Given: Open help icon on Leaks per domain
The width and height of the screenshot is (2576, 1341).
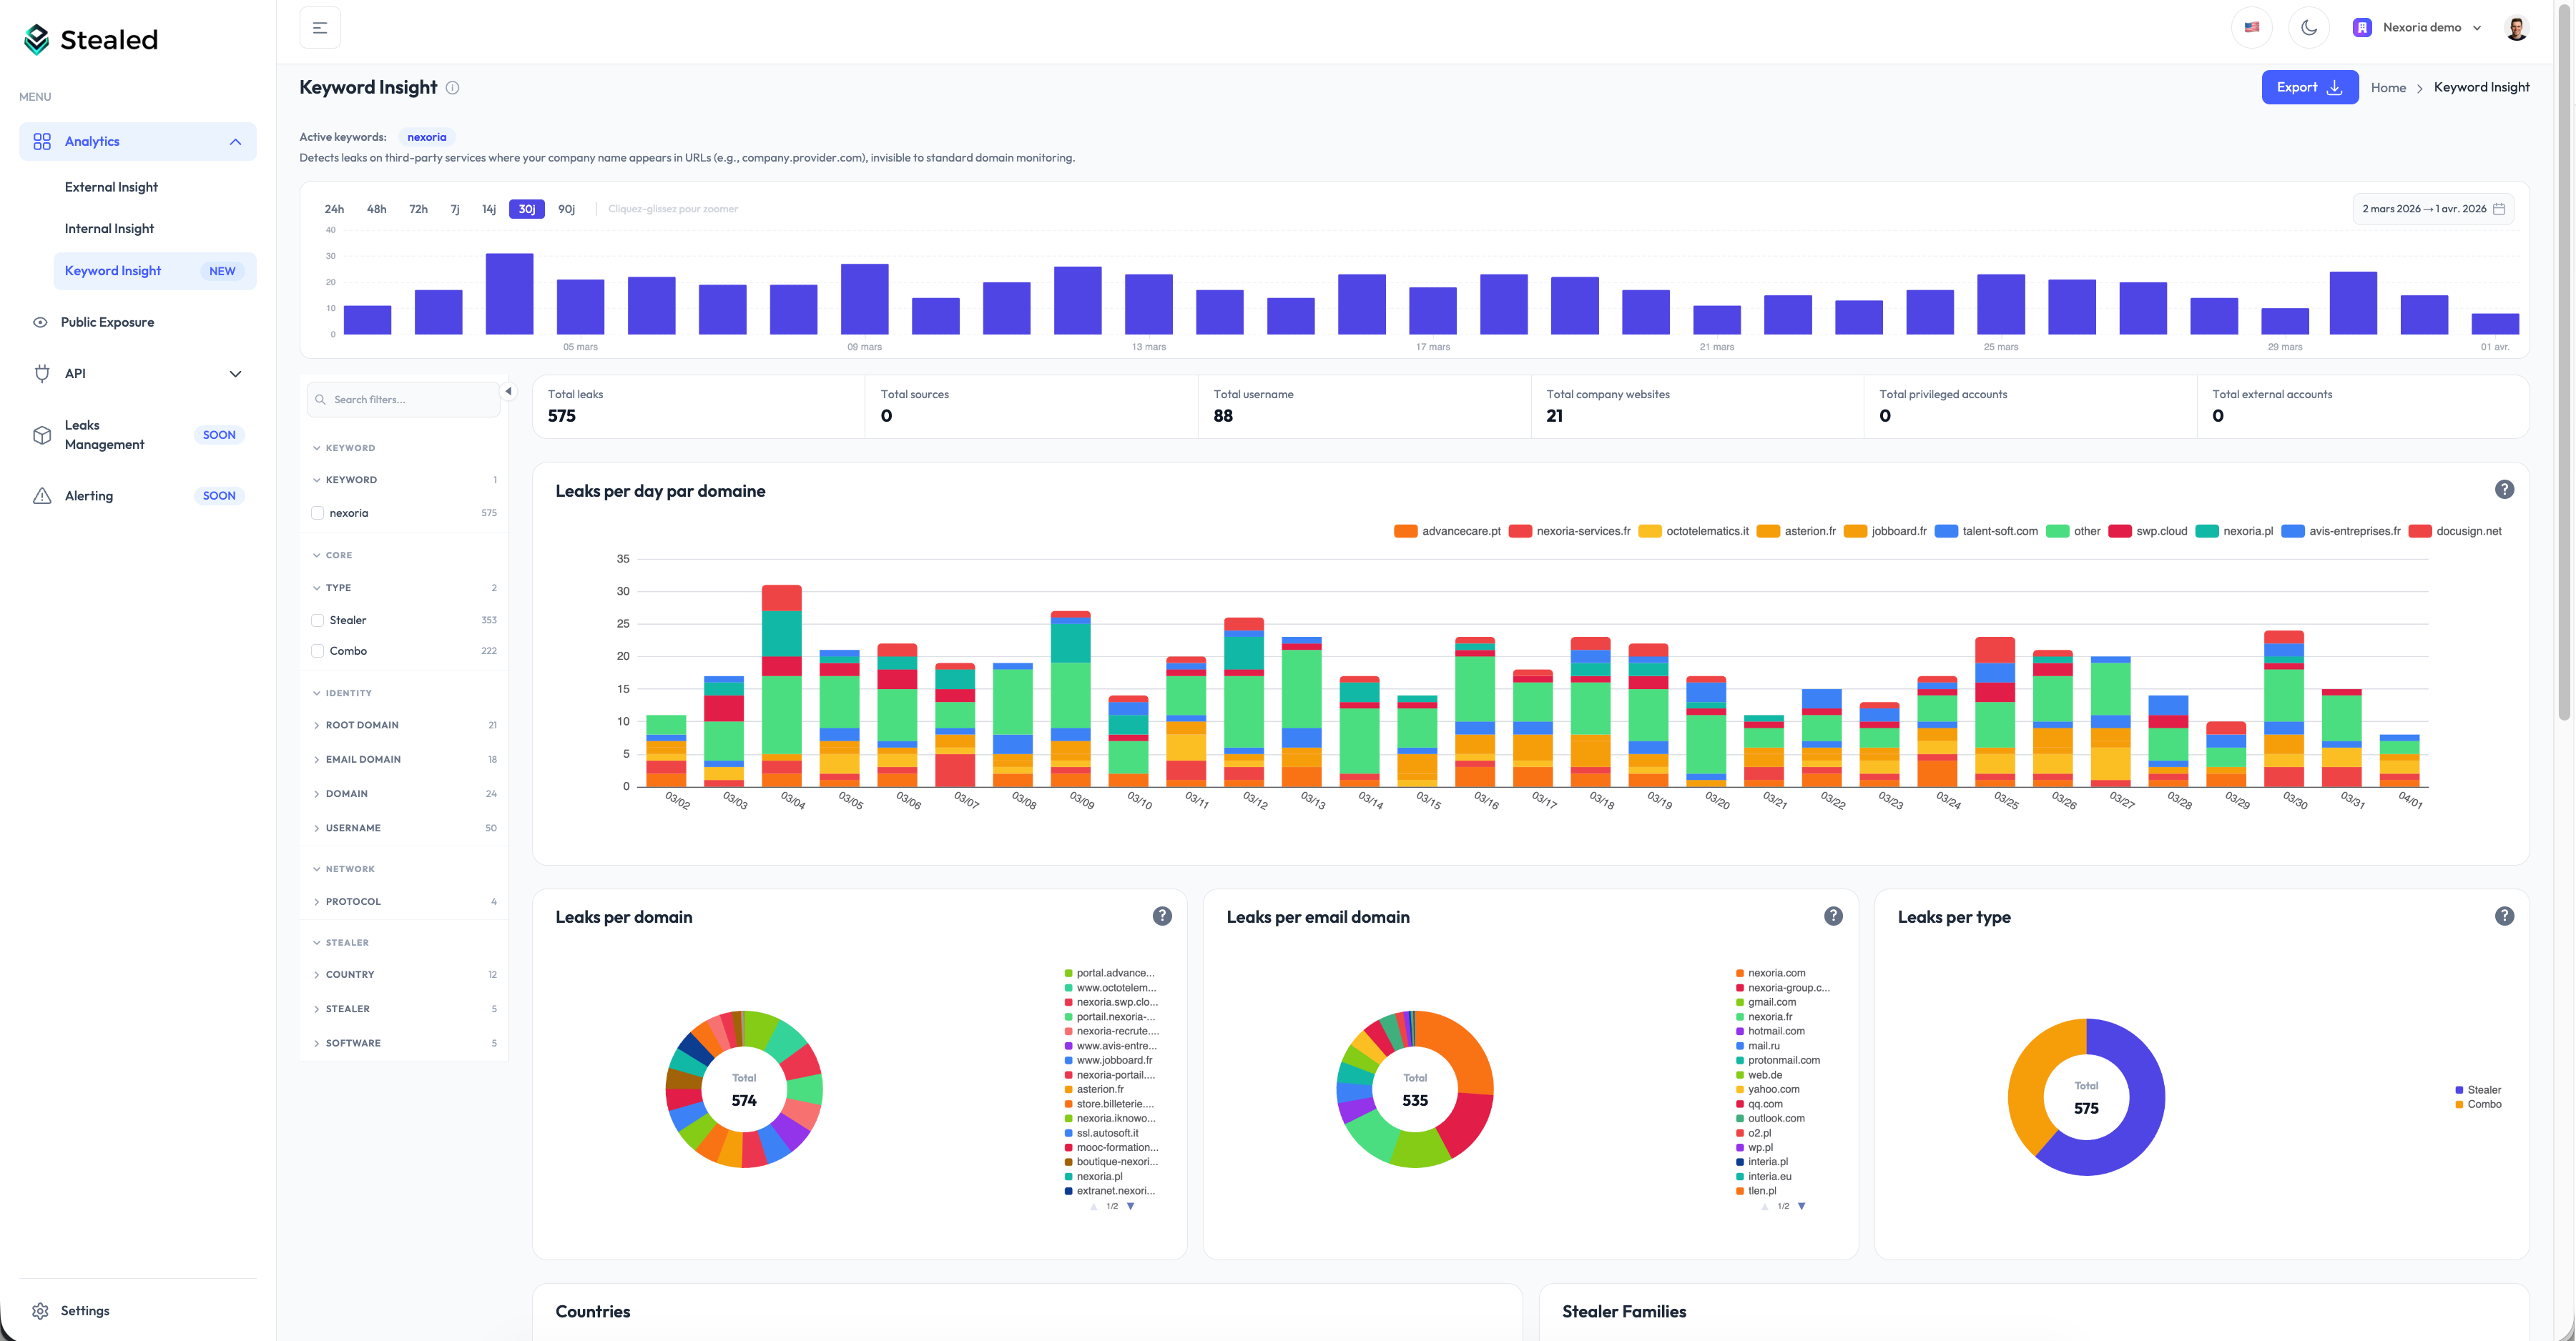Looking at the screenshot, I should (1161, 916).
